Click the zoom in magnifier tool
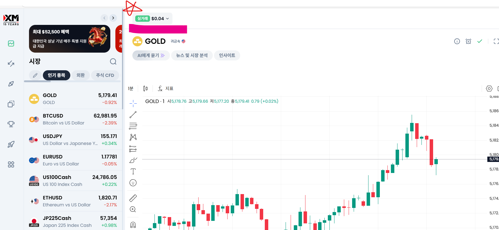499x230 pixels. pyautogui.click(x=133, y=210)
